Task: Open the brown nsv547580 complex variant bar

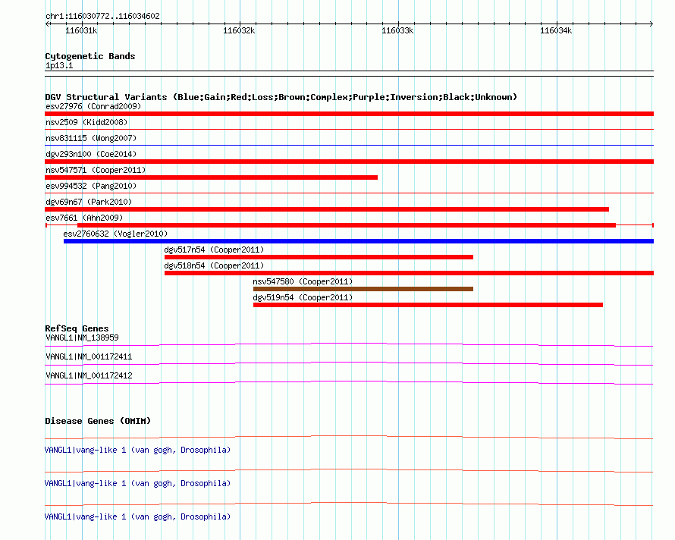Action: pyautogui.click(x=363, y=289)
